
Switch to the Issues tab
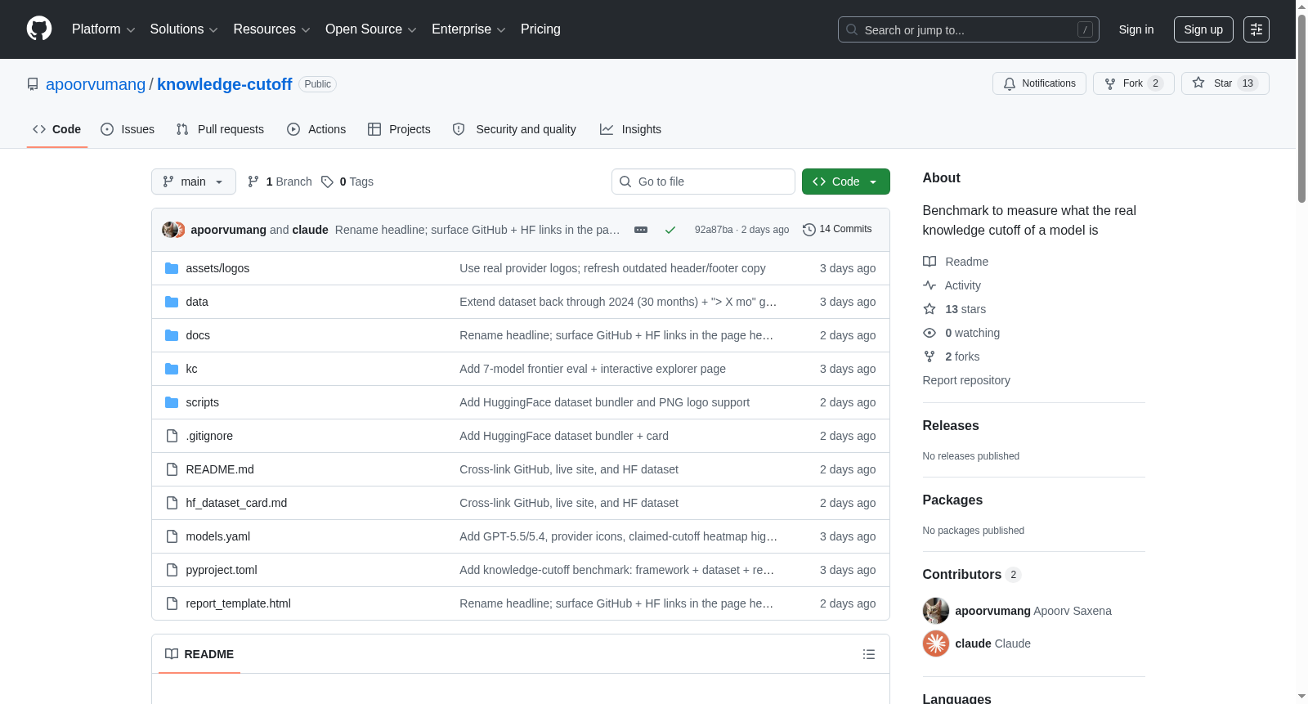tap(128, 129)
